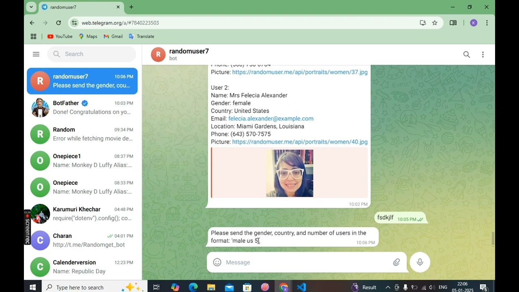Go back in browser history
This screenshot has width=519, height=292.
pyautogui.click(x=32, y=23)
